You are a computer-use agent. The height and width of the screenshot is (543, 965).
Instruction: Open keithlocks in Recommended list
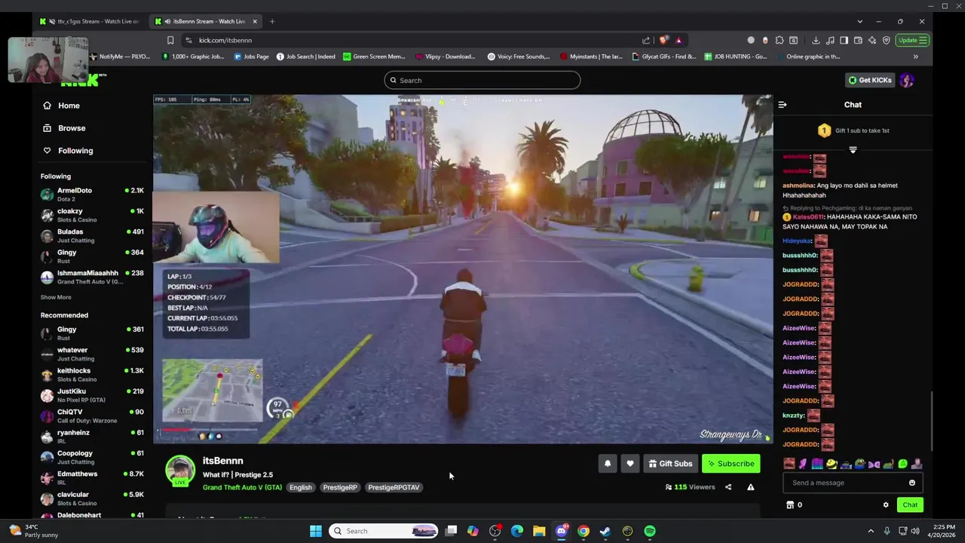click(92, 374)
